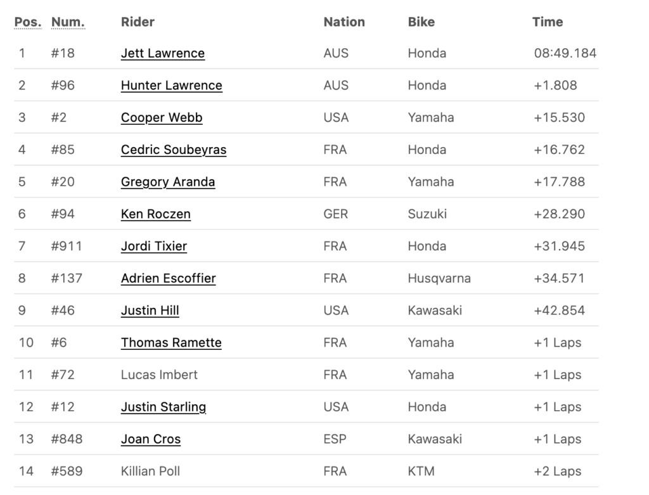The image size is (649, 495).
Task: Open Thomas Ramette rider link
Action: pos(171,343)
